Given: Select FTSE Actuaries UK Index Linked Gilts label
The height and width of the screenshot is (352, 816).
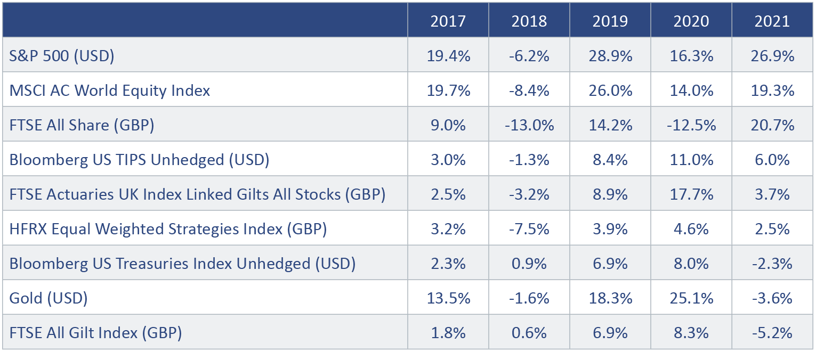Looking at the screenshot, I should (197, 194).
